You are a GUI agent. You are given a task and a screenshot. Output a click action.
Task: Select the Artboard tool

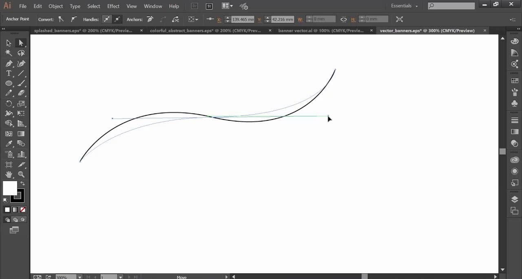click(x=9, y=164)
